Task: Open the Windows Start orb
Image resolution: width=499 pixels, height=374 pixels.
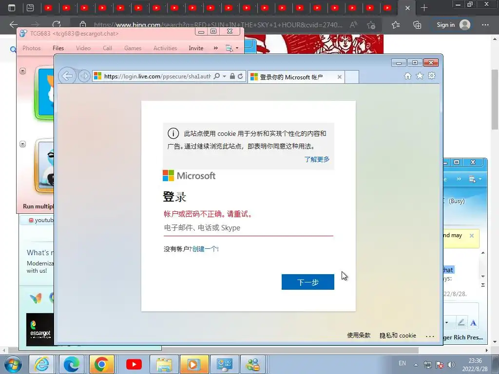Action: point(13,364)
